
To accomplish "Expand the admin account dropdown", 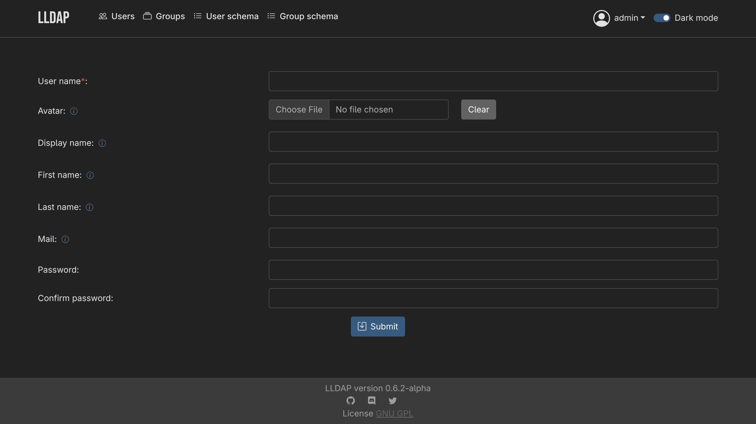I will pyautogui.click(x=629, y=18).
